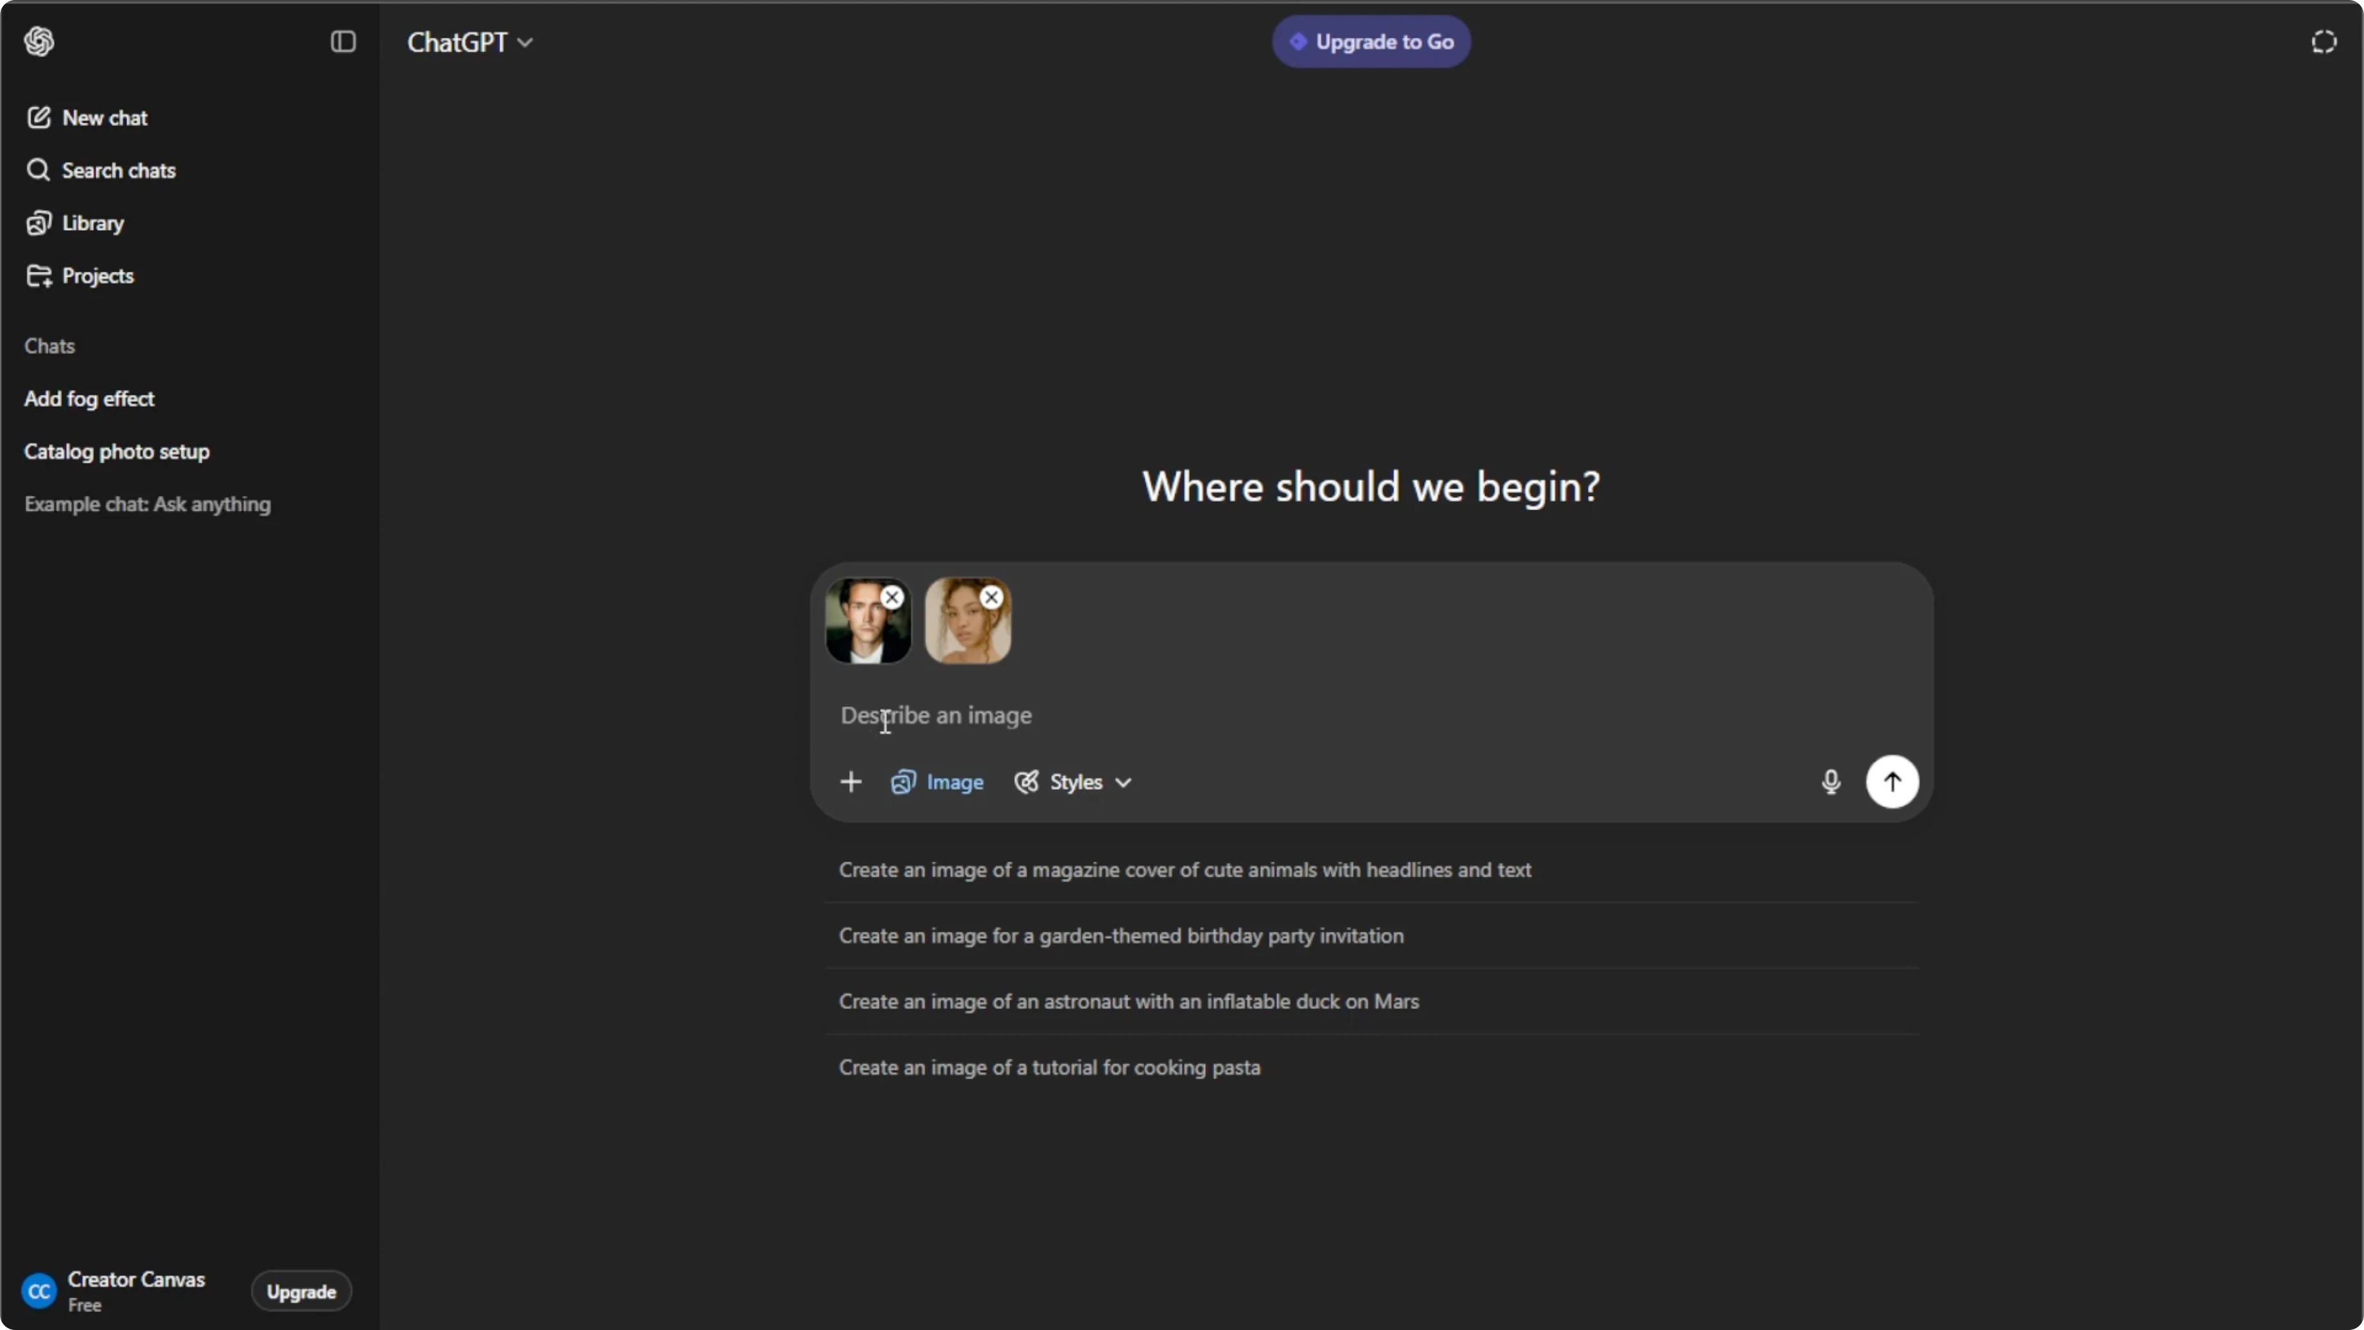The width and height of the screenshot is (2364, 1330).
Task: Choose the garden-themed birthday party invitation suggestion
Action: click(x=1371, y=936)
